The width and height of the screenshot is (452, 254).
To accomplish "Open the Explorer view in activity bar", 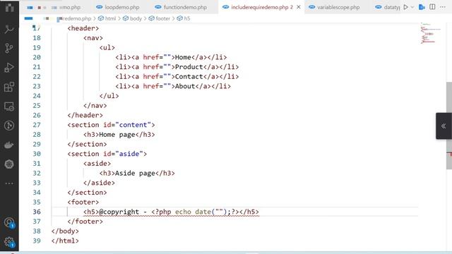I will coord(9,8).
